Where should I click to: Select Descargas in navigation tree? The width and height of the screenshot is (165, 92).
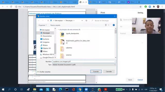point(46,33)
